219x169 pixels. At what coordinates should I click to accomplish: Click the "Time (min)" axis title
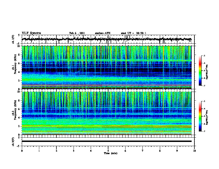[x=111, y=153]
